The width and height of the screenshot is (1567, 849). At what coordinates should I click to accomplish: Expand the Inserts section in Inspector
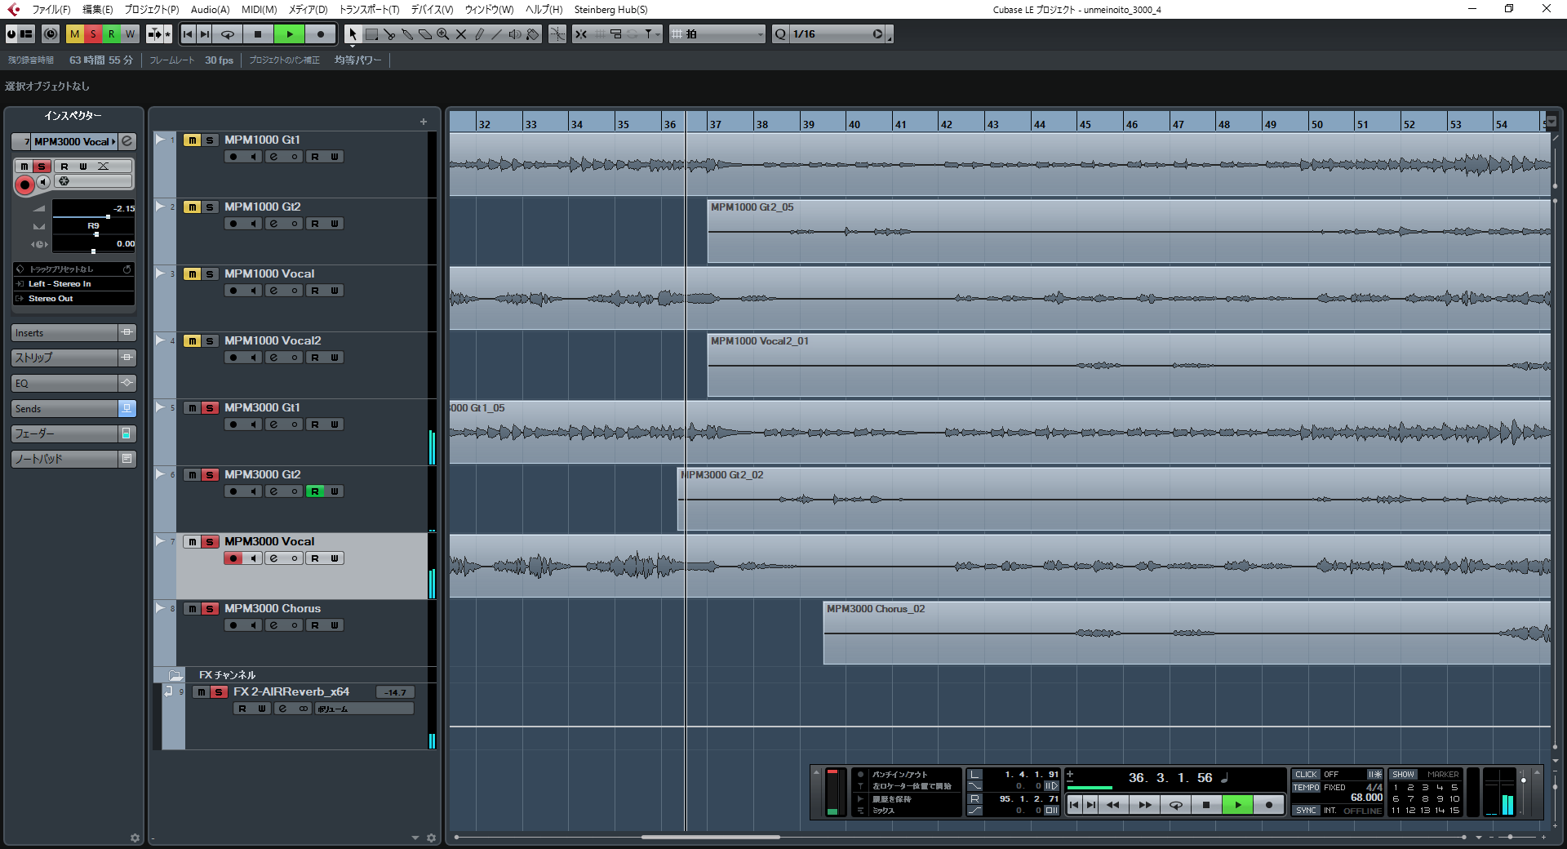point(65,333)
